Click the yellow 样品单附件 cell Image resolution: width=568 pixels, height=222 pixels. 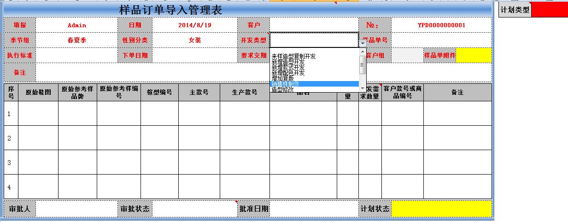(474, 55)
